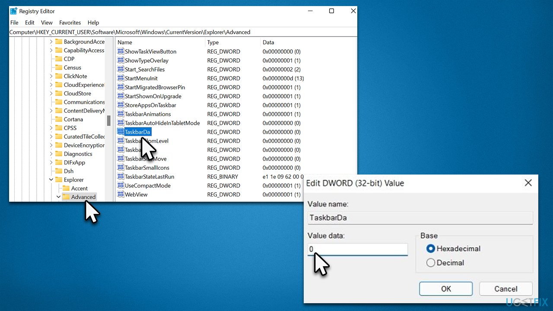Open the View menu
Screen dimensions: 553x311
(47, 22)
